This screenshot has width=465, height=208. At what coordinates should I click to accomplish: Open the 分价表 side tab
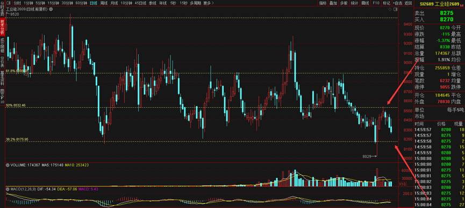2,62
